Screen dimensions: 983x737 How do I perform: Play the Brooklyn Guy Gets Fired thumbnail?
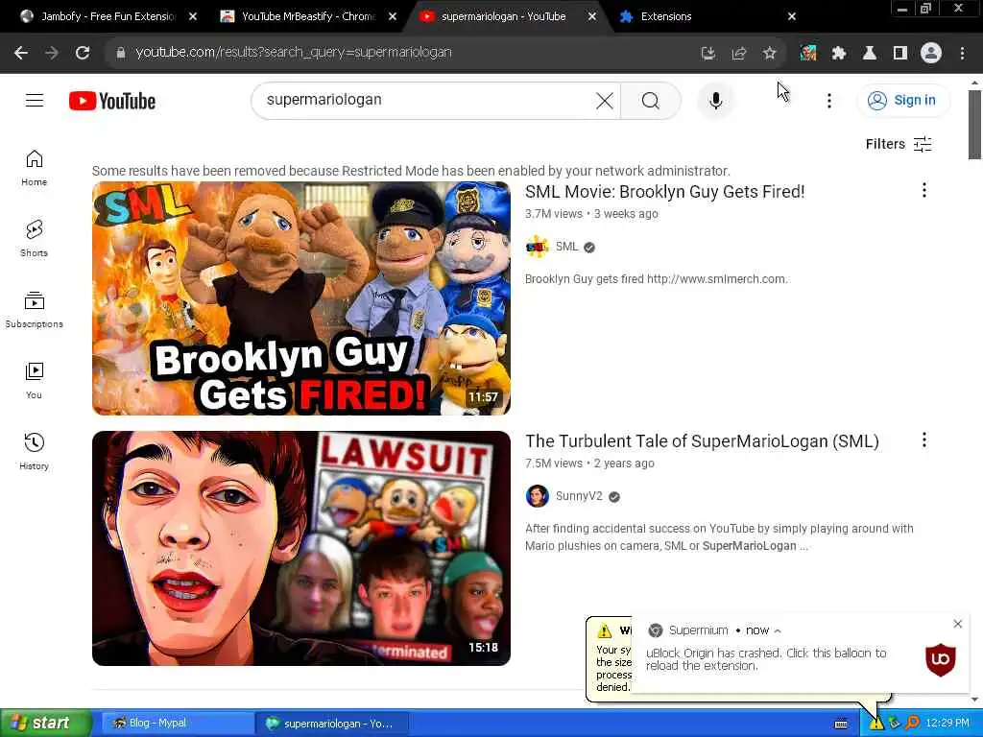click(300, 298)
